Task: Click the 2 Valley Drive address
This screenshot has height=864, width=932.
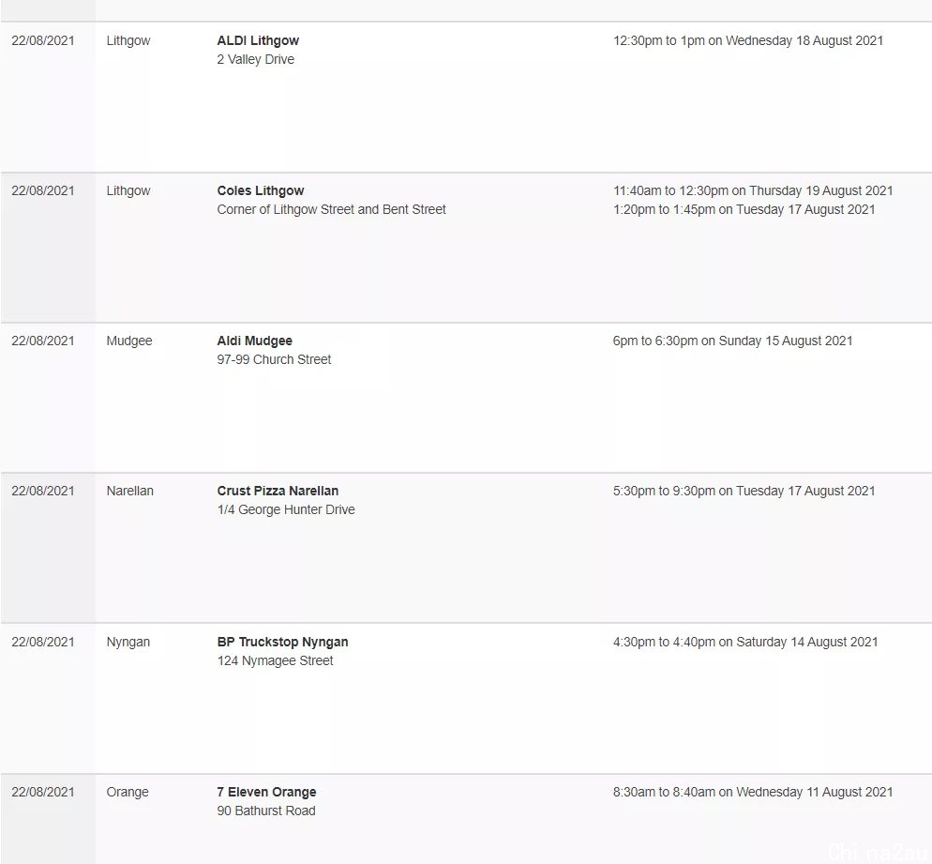Action: (x=256, y=59)
